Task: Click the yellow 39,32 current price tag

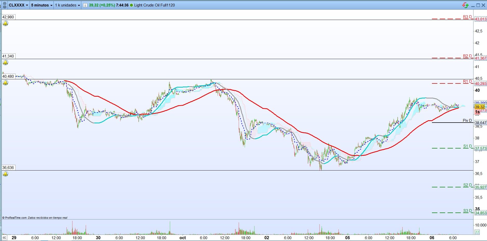Action: pos(480,107)
